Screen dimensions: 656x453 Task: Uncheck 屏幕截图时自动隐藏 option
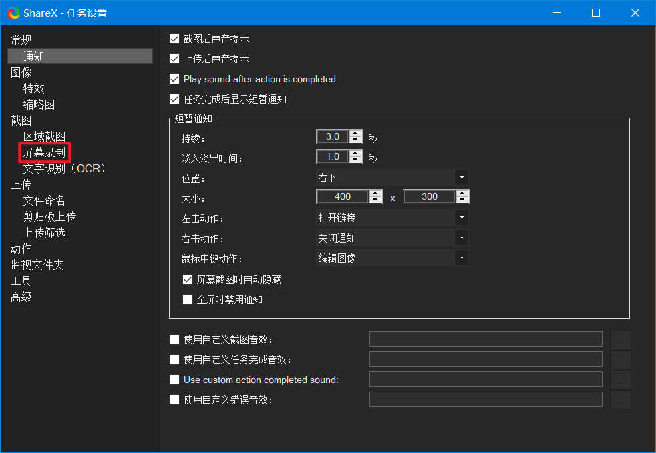click(188, 279)
